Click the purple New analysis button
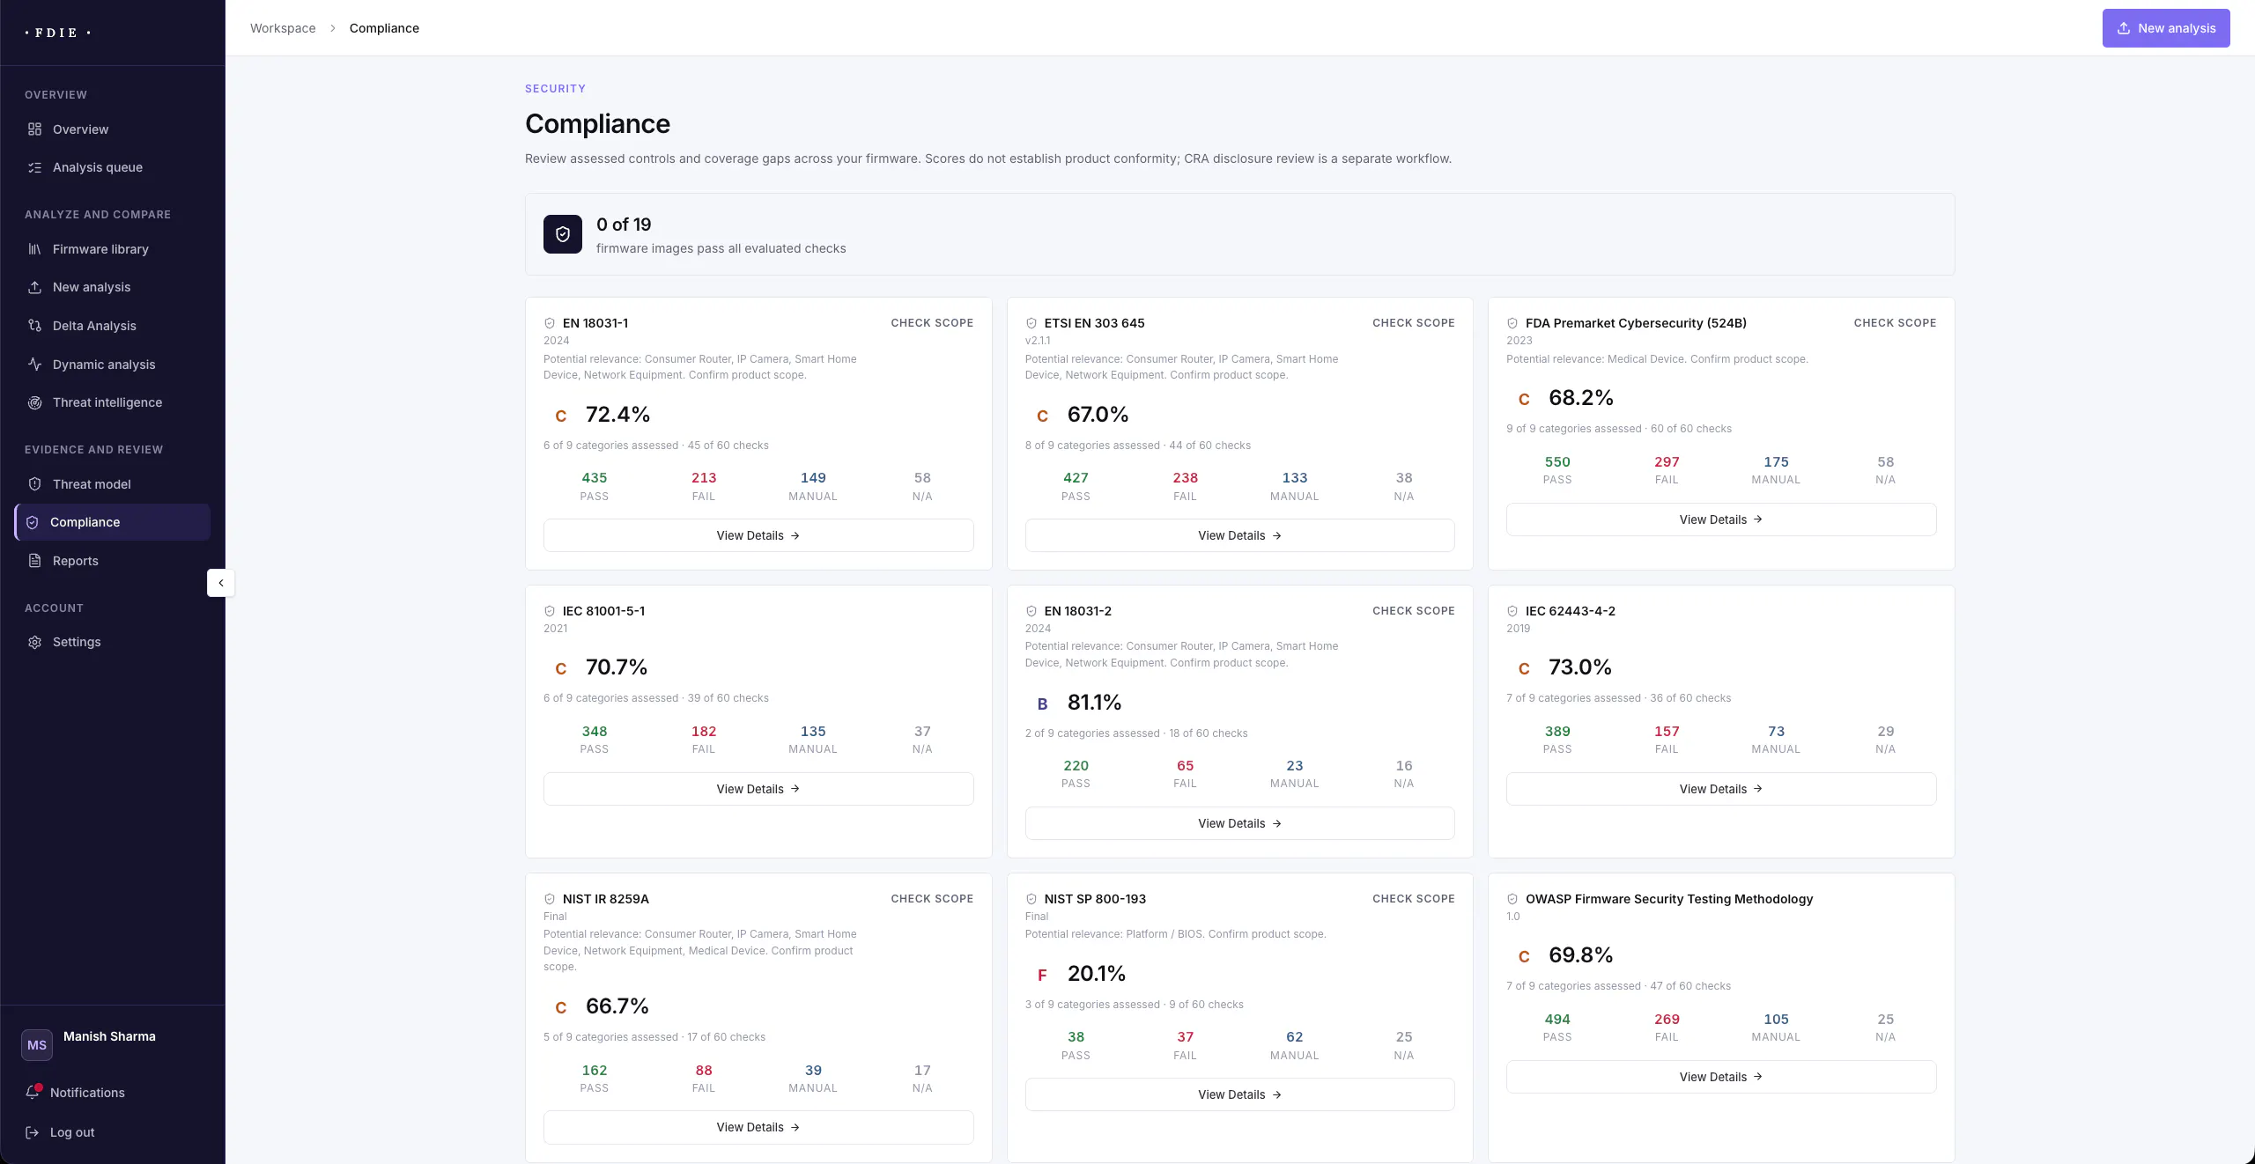This screenshot has height=1164, width=2255. click(x=2166, y=28)
